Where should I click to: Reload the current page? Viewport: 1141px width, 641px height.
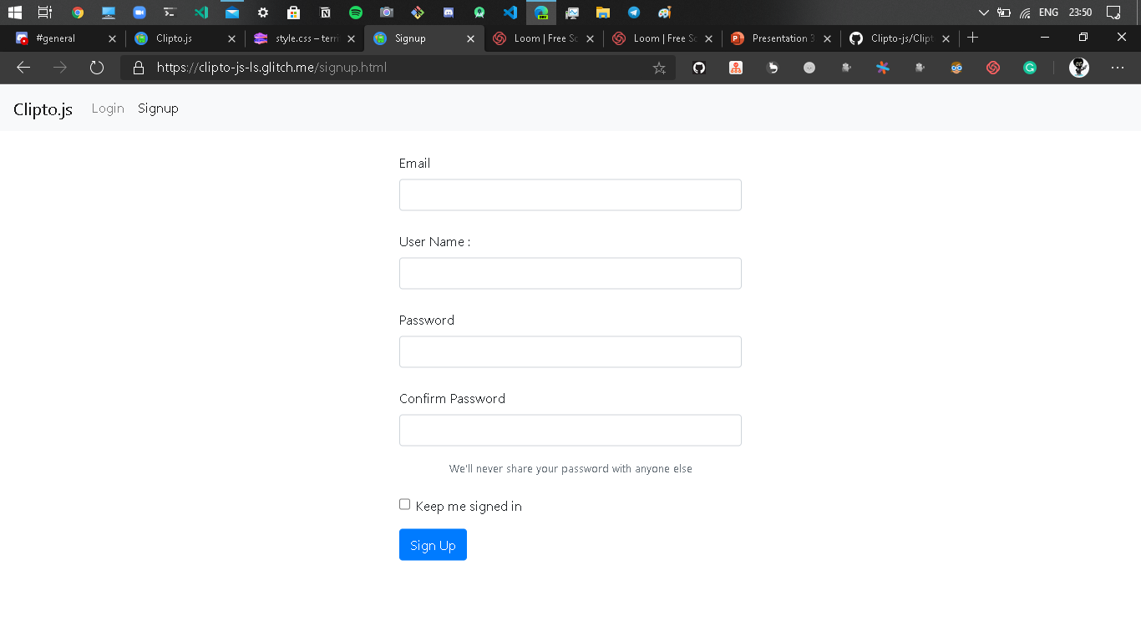pos(97,68)
